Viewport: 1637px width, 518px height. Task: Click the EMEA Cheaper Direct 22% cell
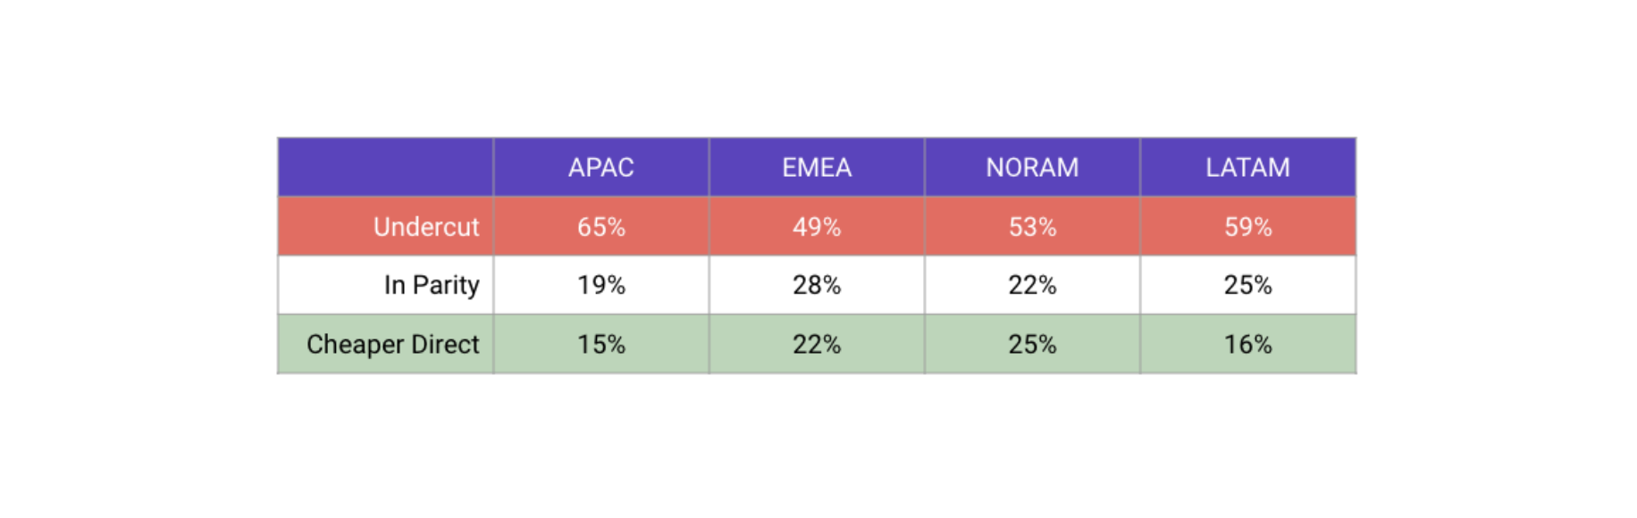click(817, 344)
